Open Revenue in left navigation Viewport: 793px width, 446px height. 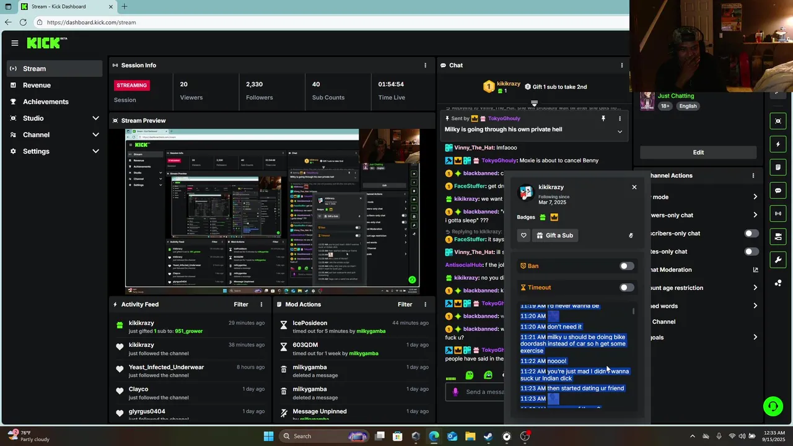(55, 85)
